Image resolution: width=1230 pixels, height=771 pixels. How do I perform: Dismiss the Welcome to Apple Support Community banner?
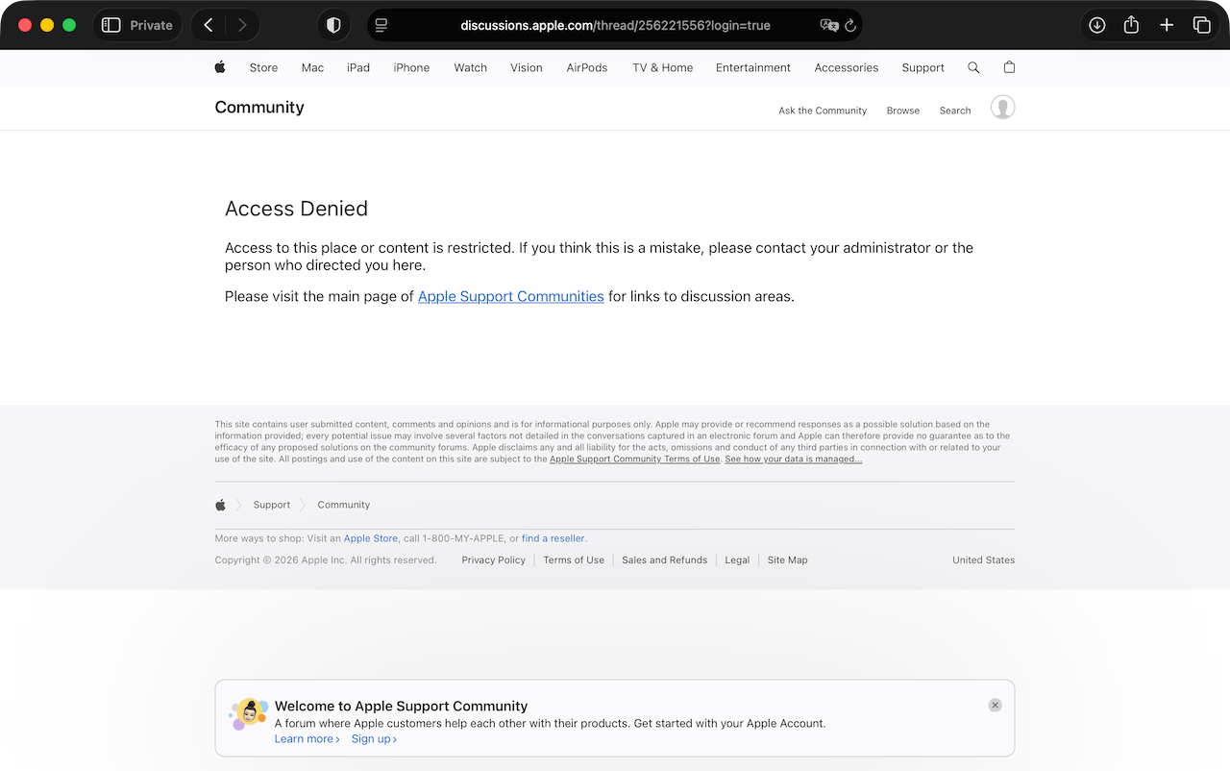pos(995,705)
